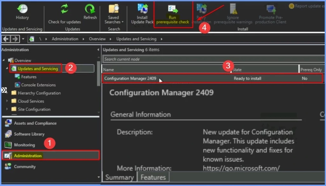The height and width of the screenshot is (186, 326).
Task: Click the Monitoring workspace icon
Action: (8, 145)
